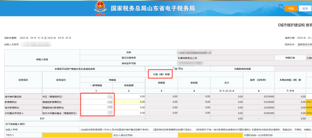This screenshot has width=312, height=138.
Task: Click the 纳税人声明 label
Action: [x=12, y=130]
